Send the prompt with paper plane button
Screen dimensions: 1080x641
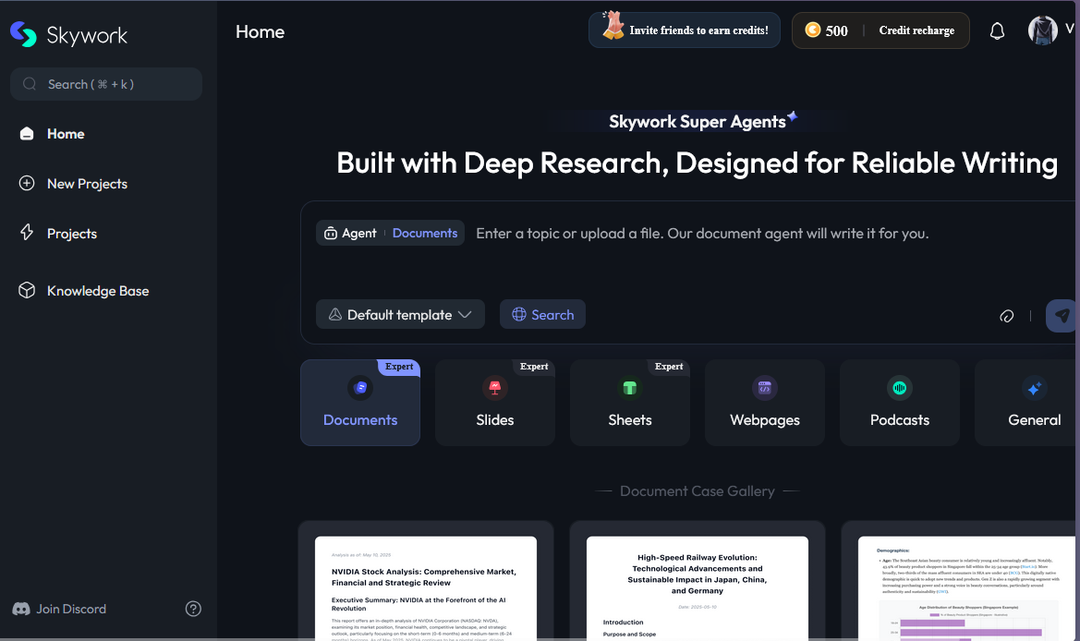[x=1062, y=315]
